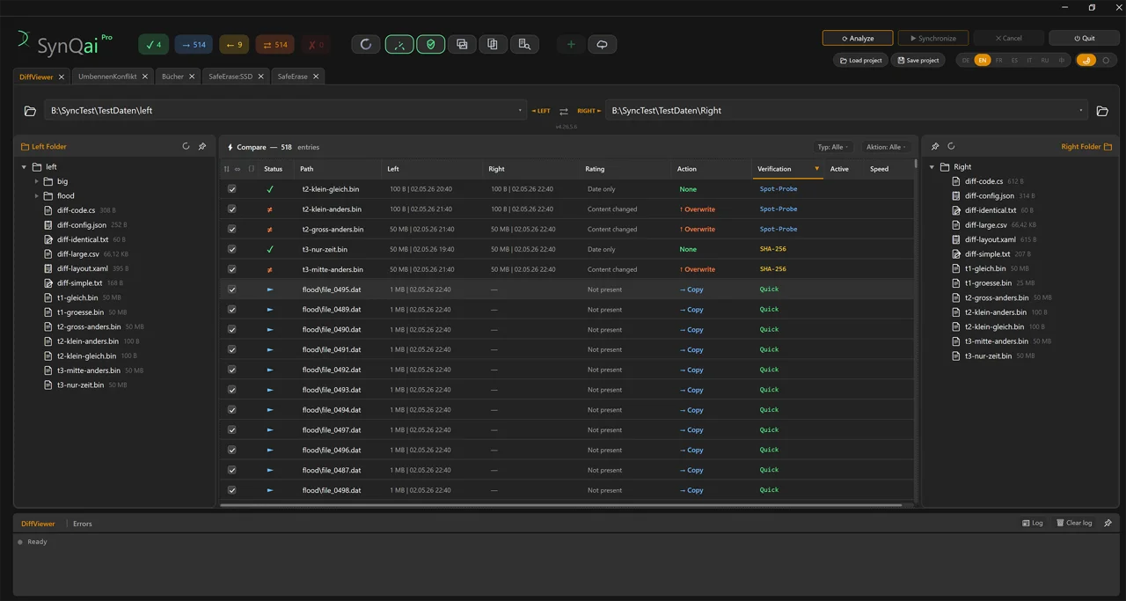Viewport: 1126px width, 601px height.
Task: Browse for right folder using folder icon
Action: pos(1102,111)
